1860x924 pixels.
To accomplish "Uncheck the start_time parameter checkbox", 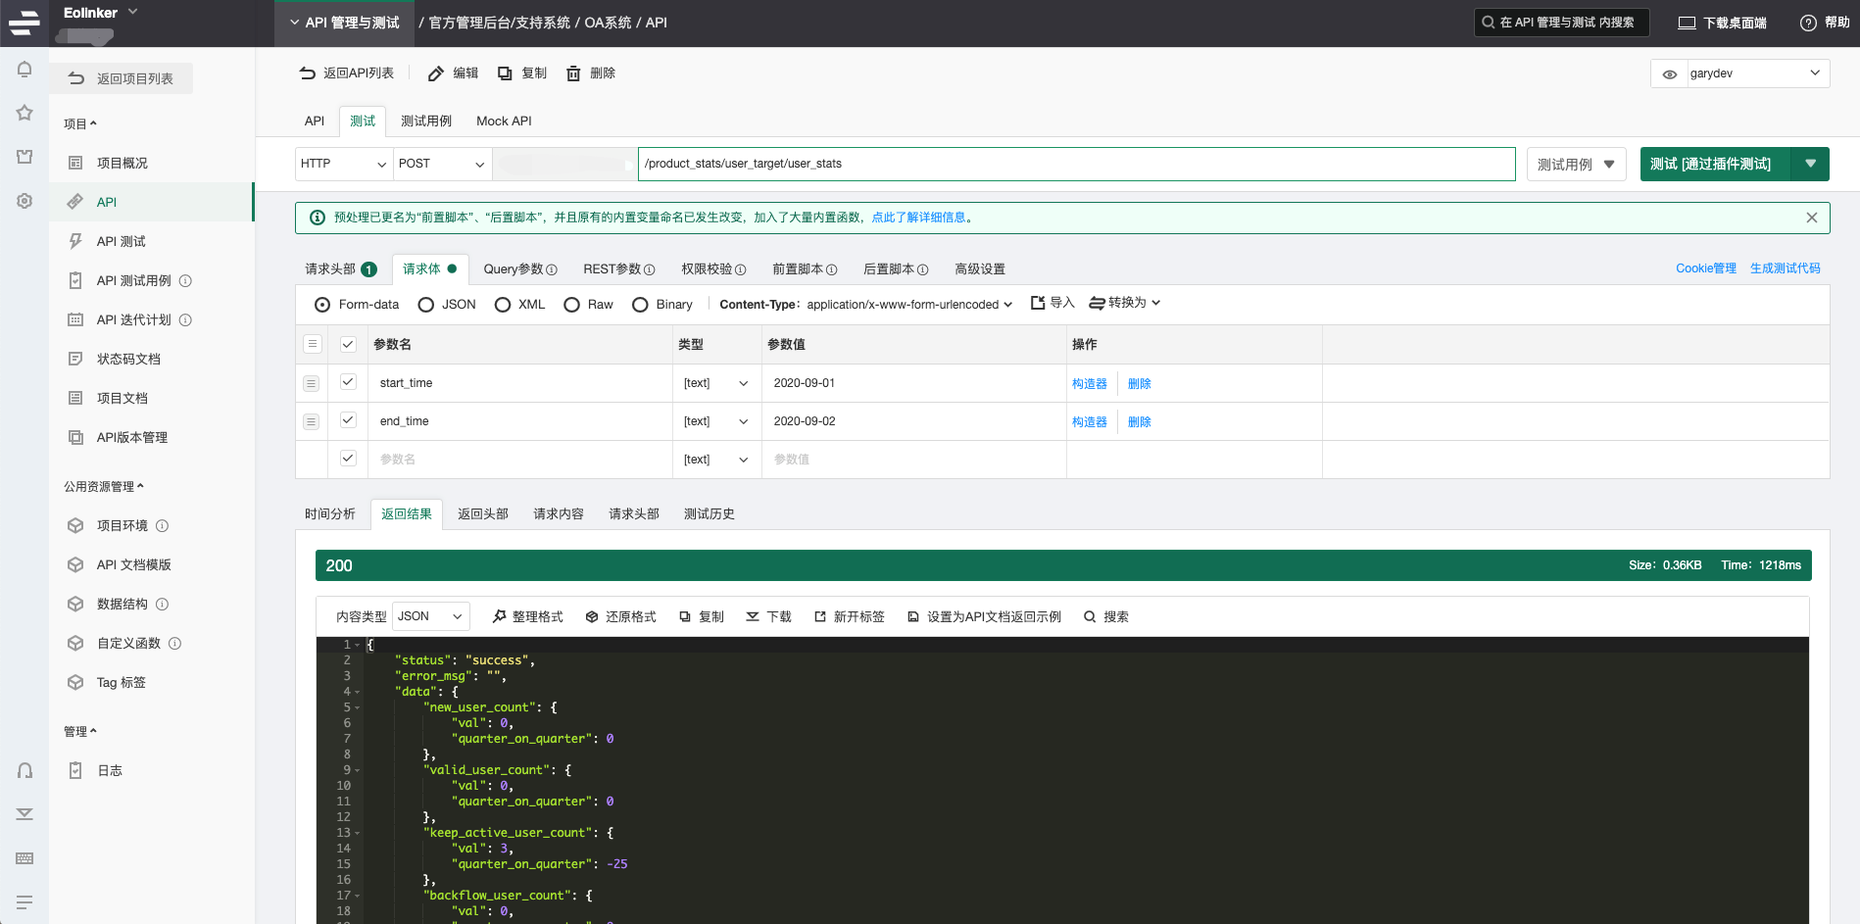I will pos(348,382).
